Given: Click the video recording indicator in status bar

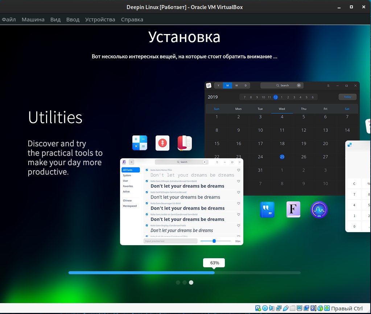Looking at the screenshot, I should click(306, 308).
